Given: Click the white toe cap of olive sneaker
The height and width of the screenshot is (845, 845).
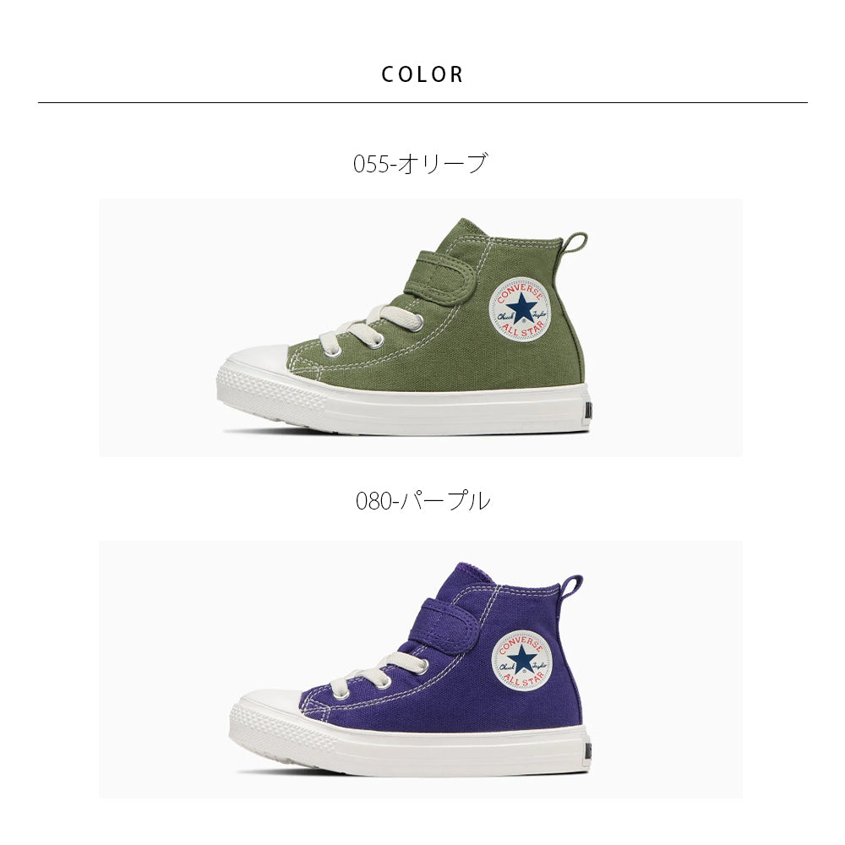Looking at the screenshot, I should tap(253, 359).
